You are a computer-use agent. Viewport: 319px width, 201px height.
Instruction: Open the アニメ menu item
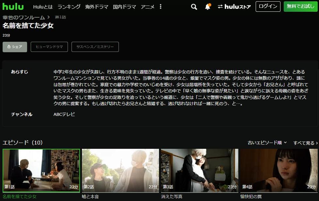[x=148, y=7]
